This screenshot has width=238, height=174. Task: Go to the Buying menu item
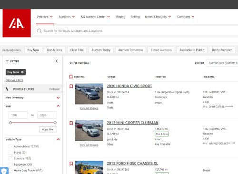point(120,17)
